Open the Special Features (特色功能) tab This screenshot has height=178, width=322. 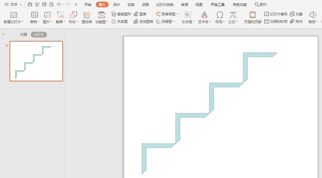click(240, 4)
